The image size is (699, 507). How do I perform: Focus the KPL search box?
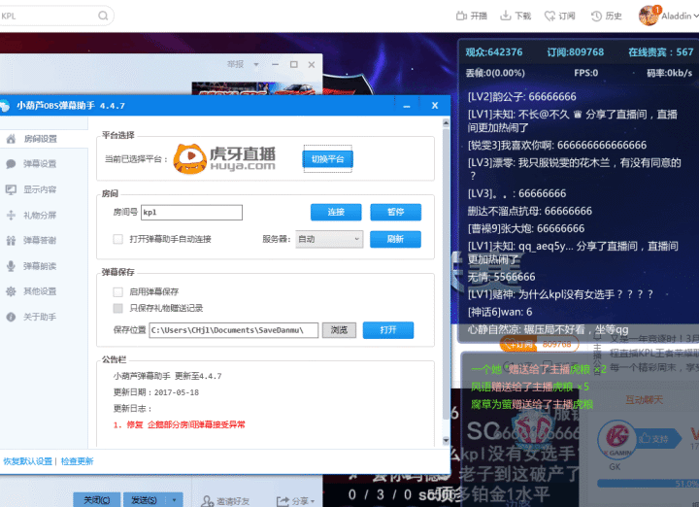coord(50,17)
